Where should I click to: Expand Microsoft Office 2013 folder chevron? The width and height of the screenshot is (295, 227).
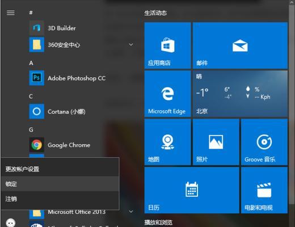131,212
